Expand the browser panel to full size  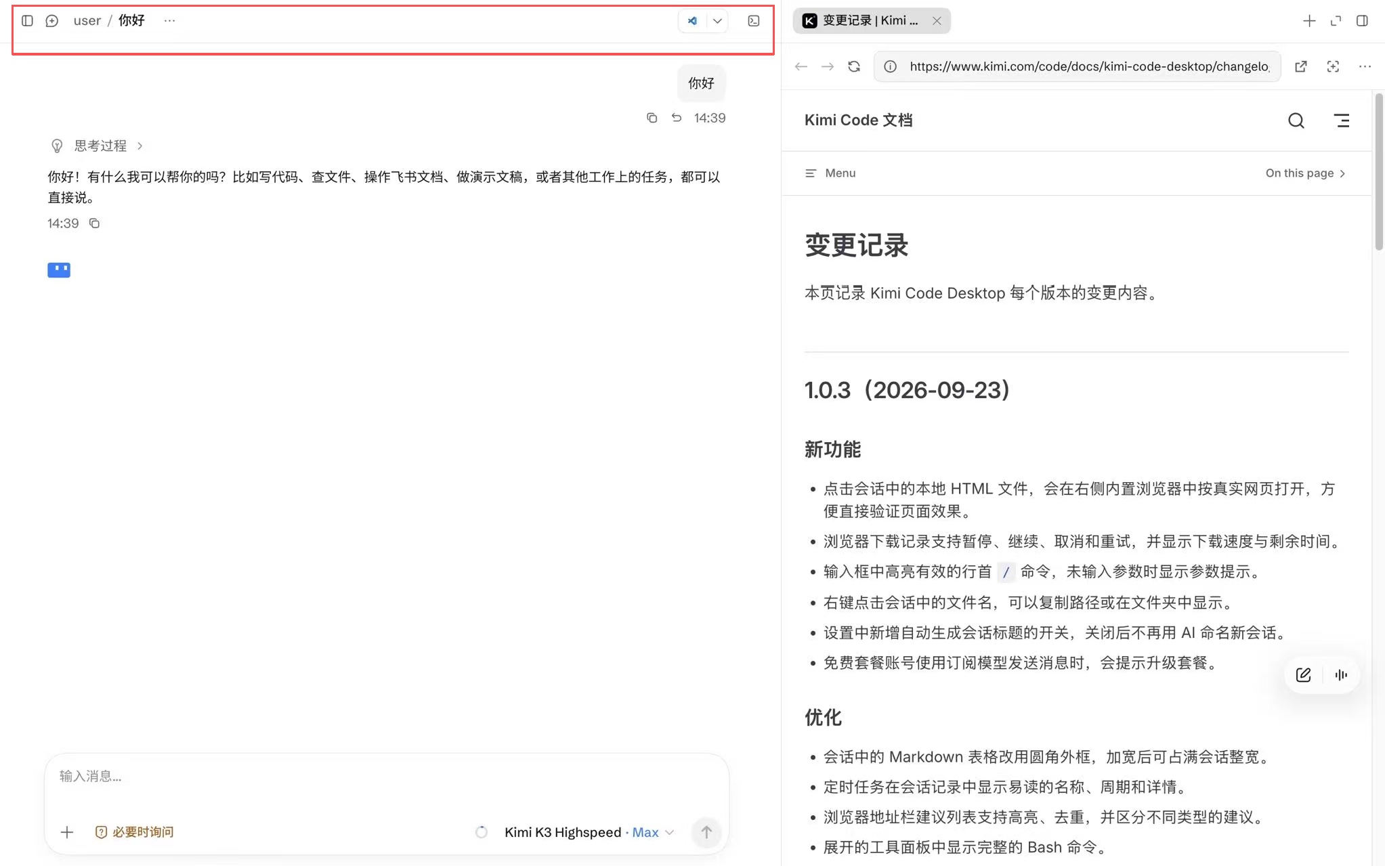1336,21
